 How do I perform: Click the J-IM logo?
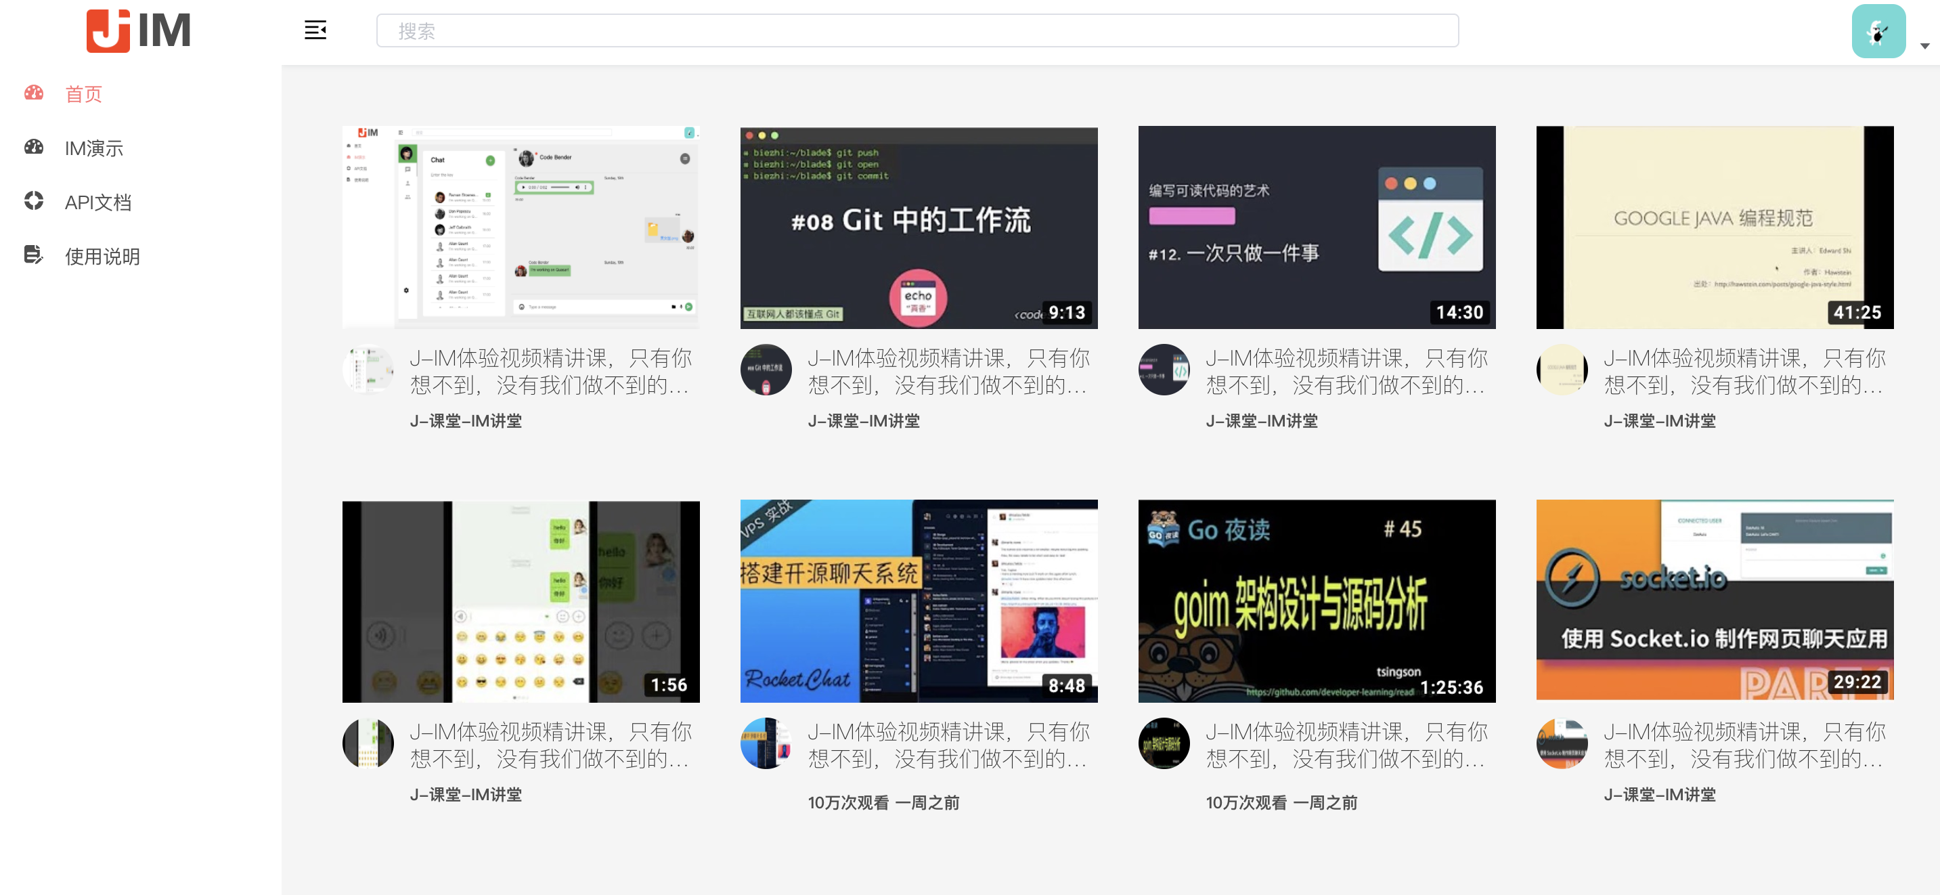click(139, 31)
